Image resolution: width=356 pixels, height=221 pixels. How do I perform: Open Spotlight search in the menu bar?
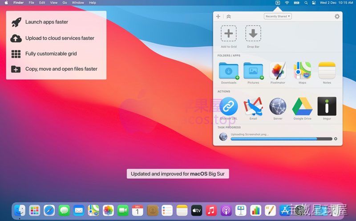pyautogui.click(x=306, y=3)
